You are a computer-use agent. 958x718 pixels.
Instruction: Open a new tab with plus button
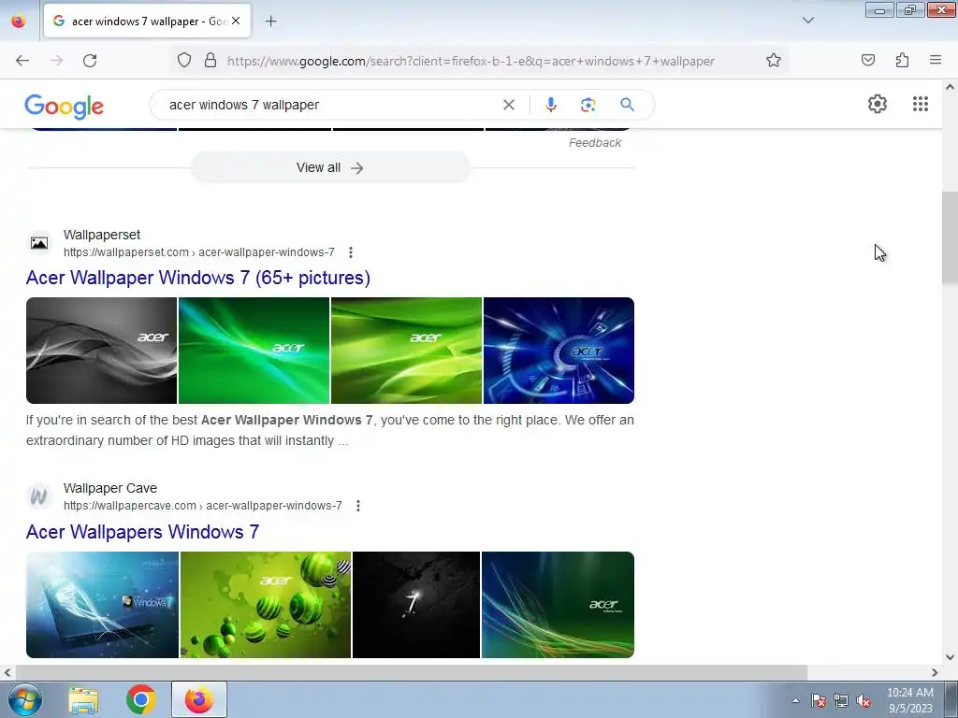click(270, 22)
